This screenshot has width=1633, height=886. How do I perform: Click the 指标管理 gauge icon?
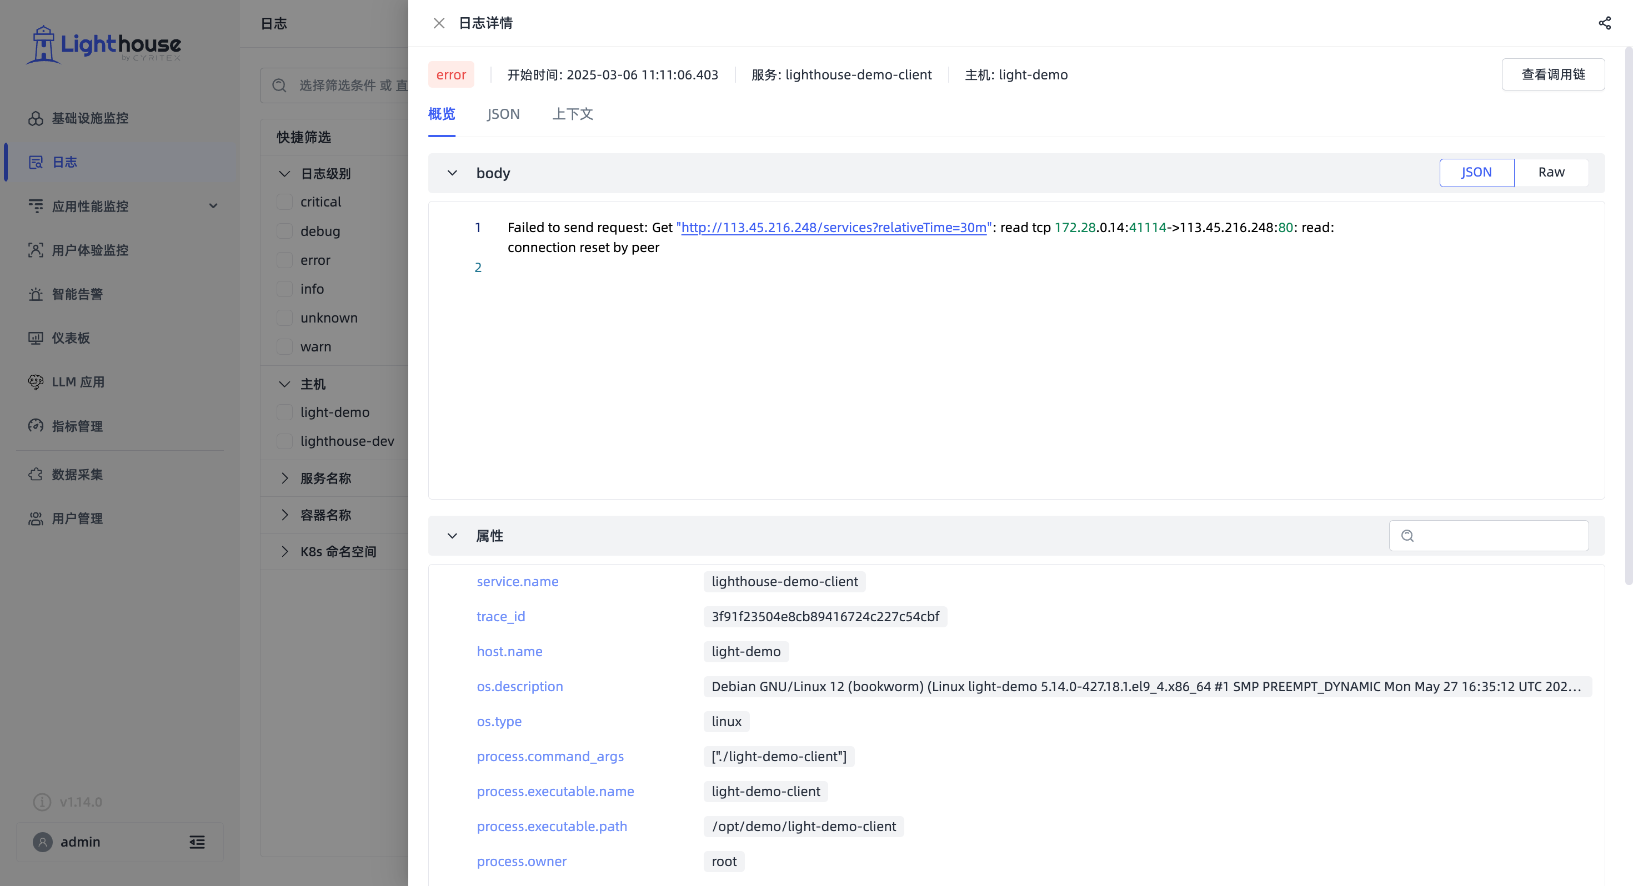pyautogui.click(x=36, y=426)
